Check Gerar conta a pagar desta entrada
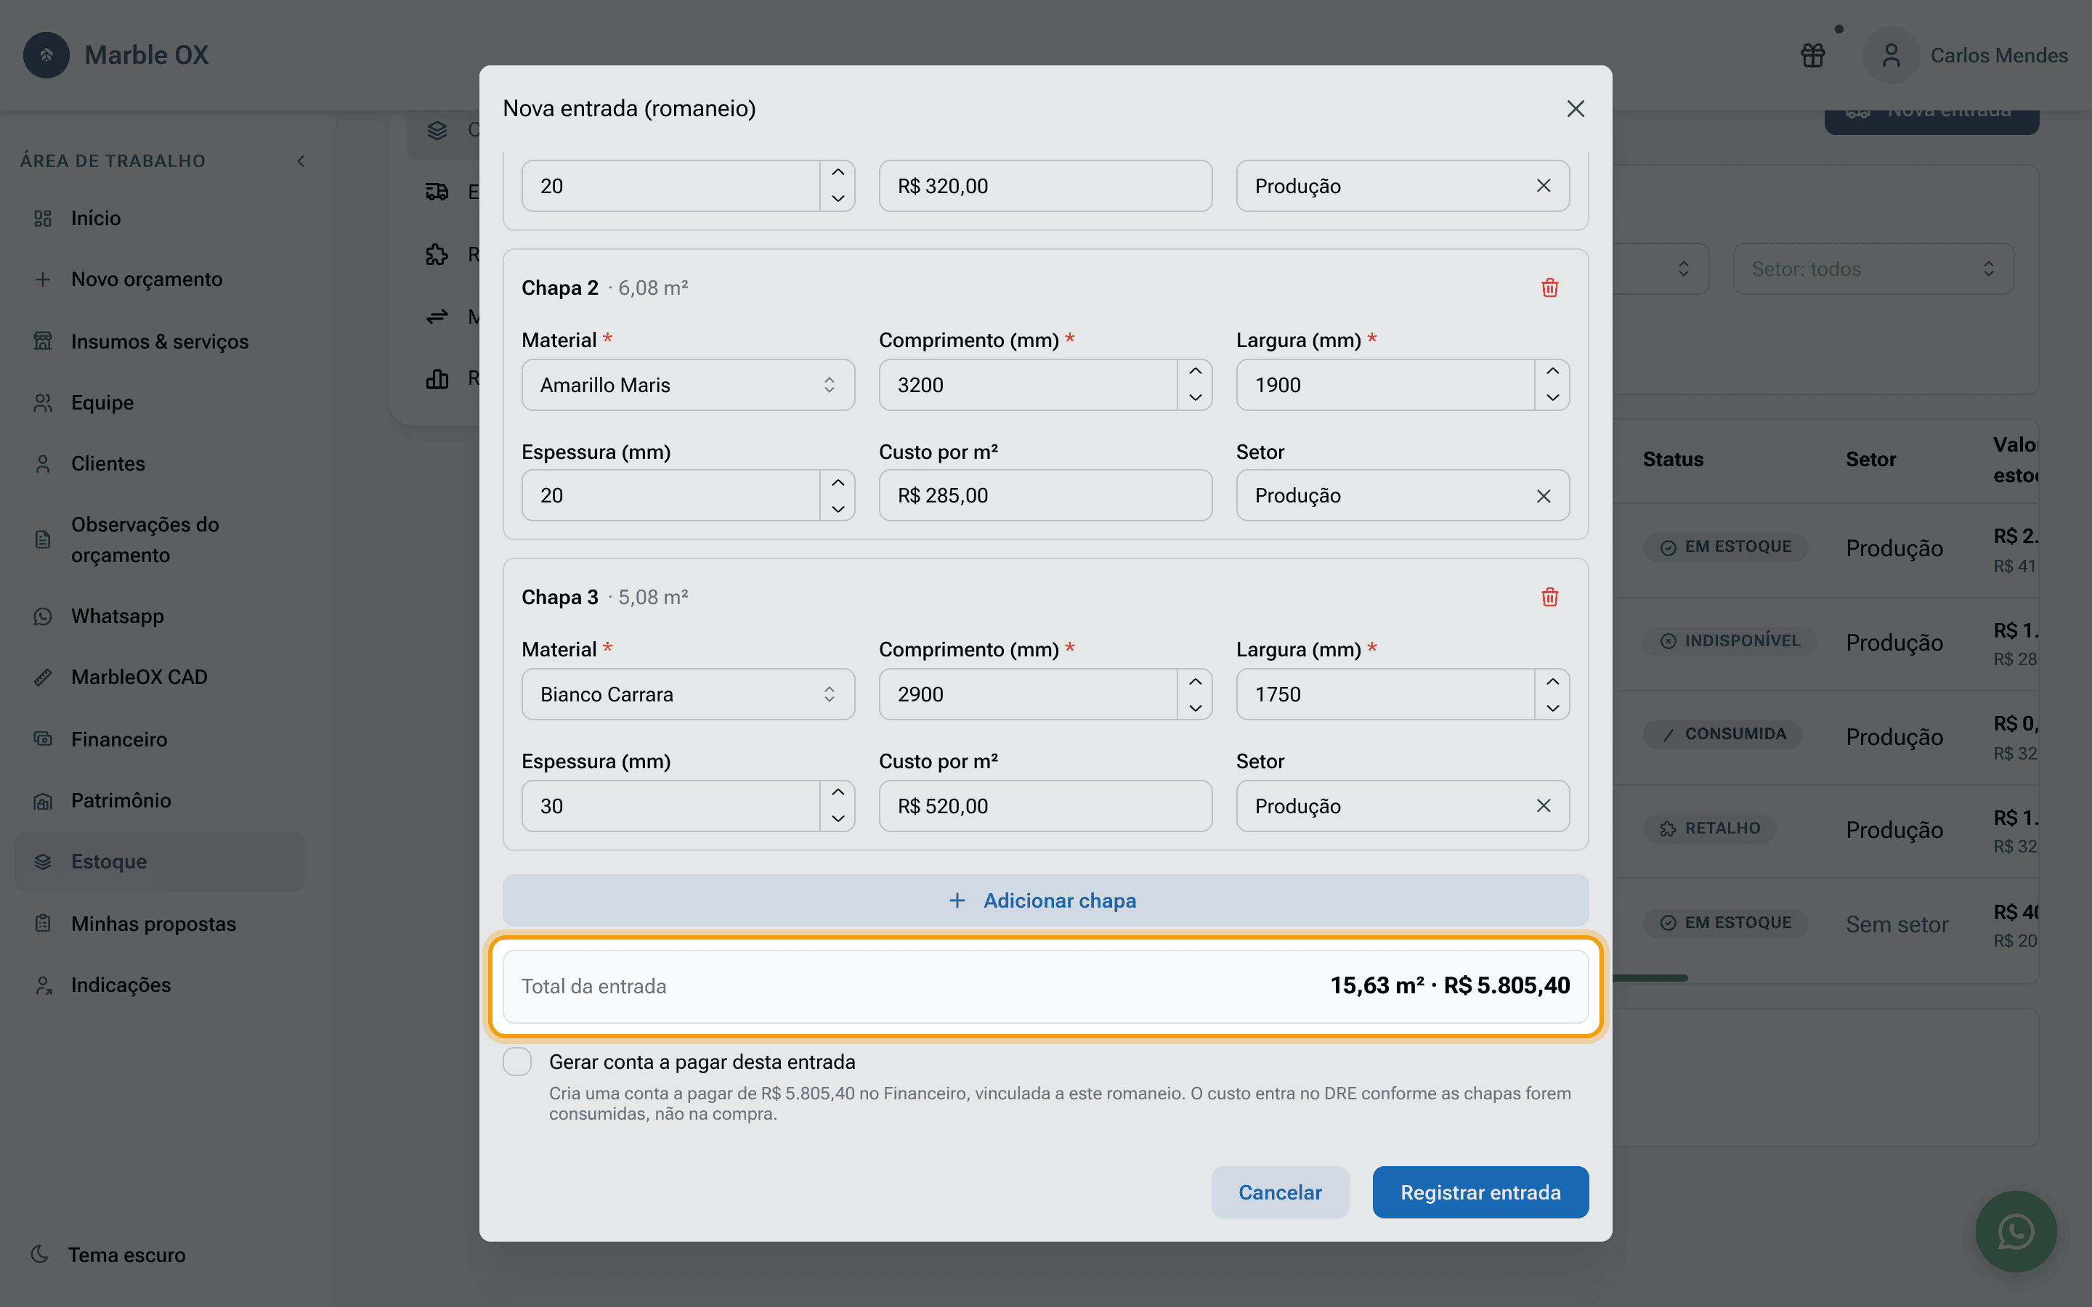The width and height of the screenshot is (2092, 1307). pos(517,1062)
